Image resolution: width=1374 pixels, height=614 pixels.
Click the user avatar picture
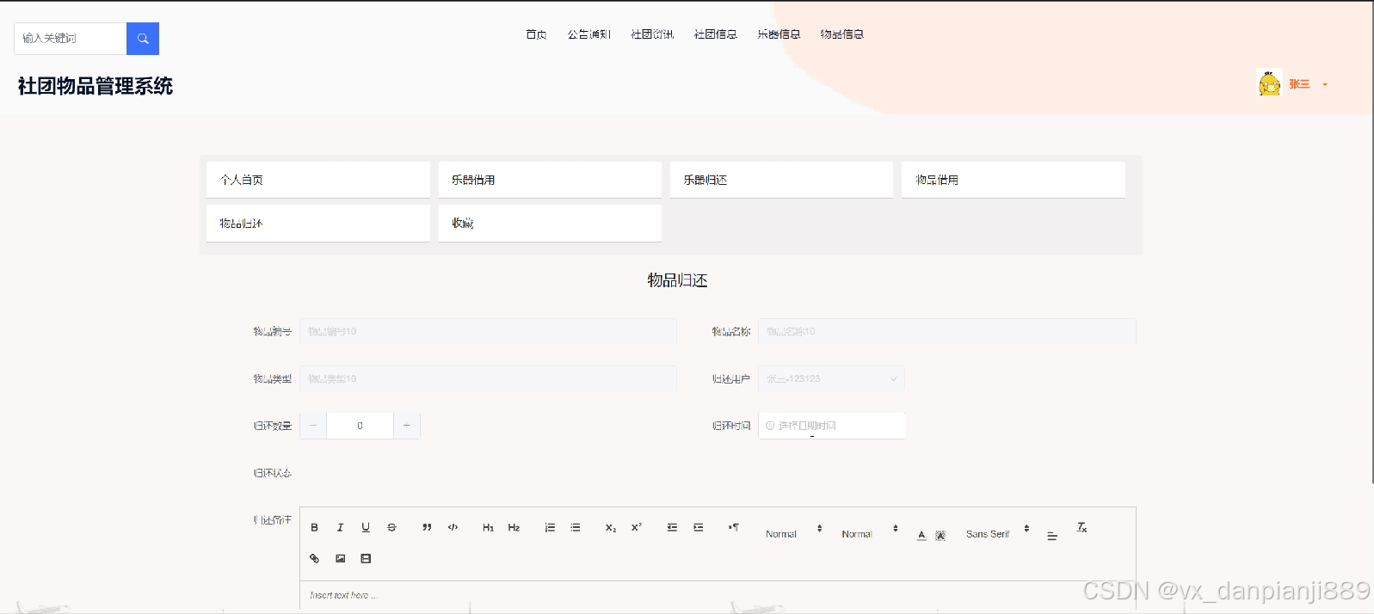[1269, 83]
